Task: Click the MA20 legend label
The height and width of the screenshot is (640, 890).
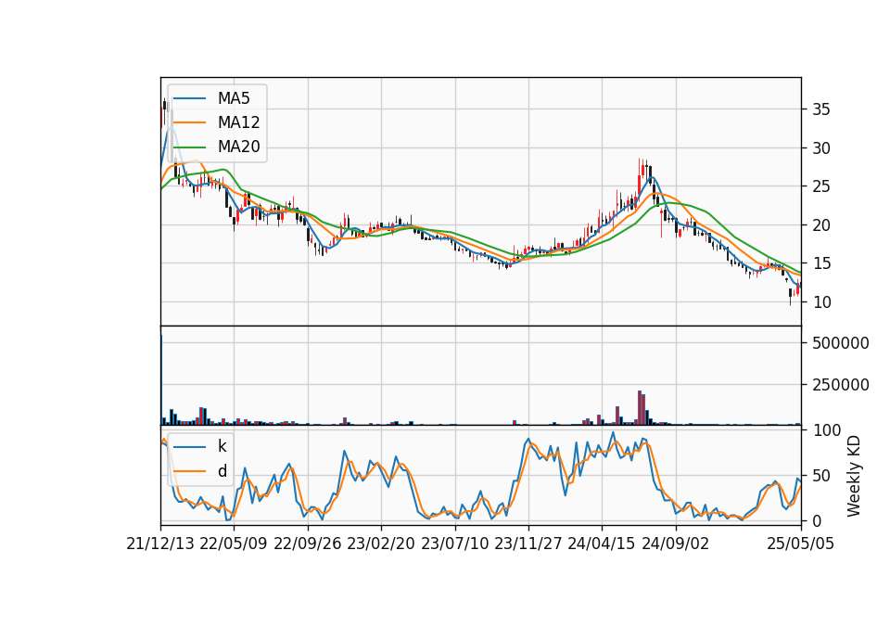Action: point(238,147)
